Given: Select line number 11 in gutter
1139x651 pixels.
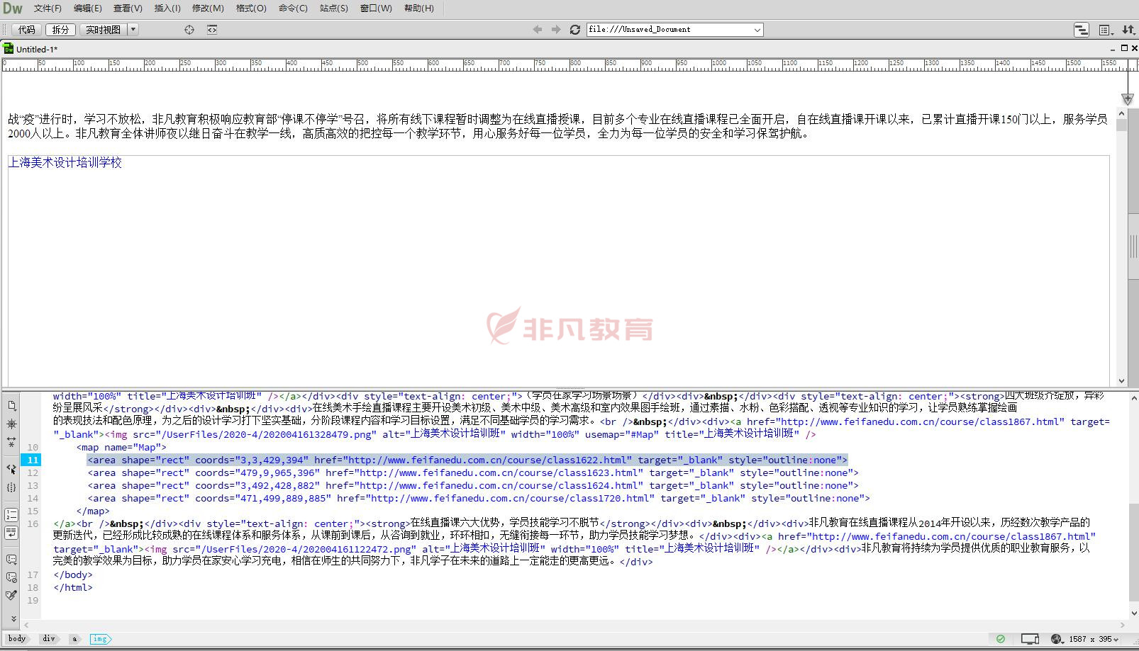Looking at the screenshot, I should click(31, 460).
